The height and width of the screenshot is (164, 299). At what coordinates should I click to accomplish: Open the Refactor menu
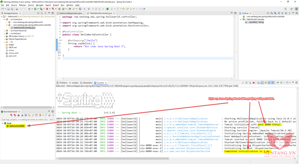[x=22, y=5]
